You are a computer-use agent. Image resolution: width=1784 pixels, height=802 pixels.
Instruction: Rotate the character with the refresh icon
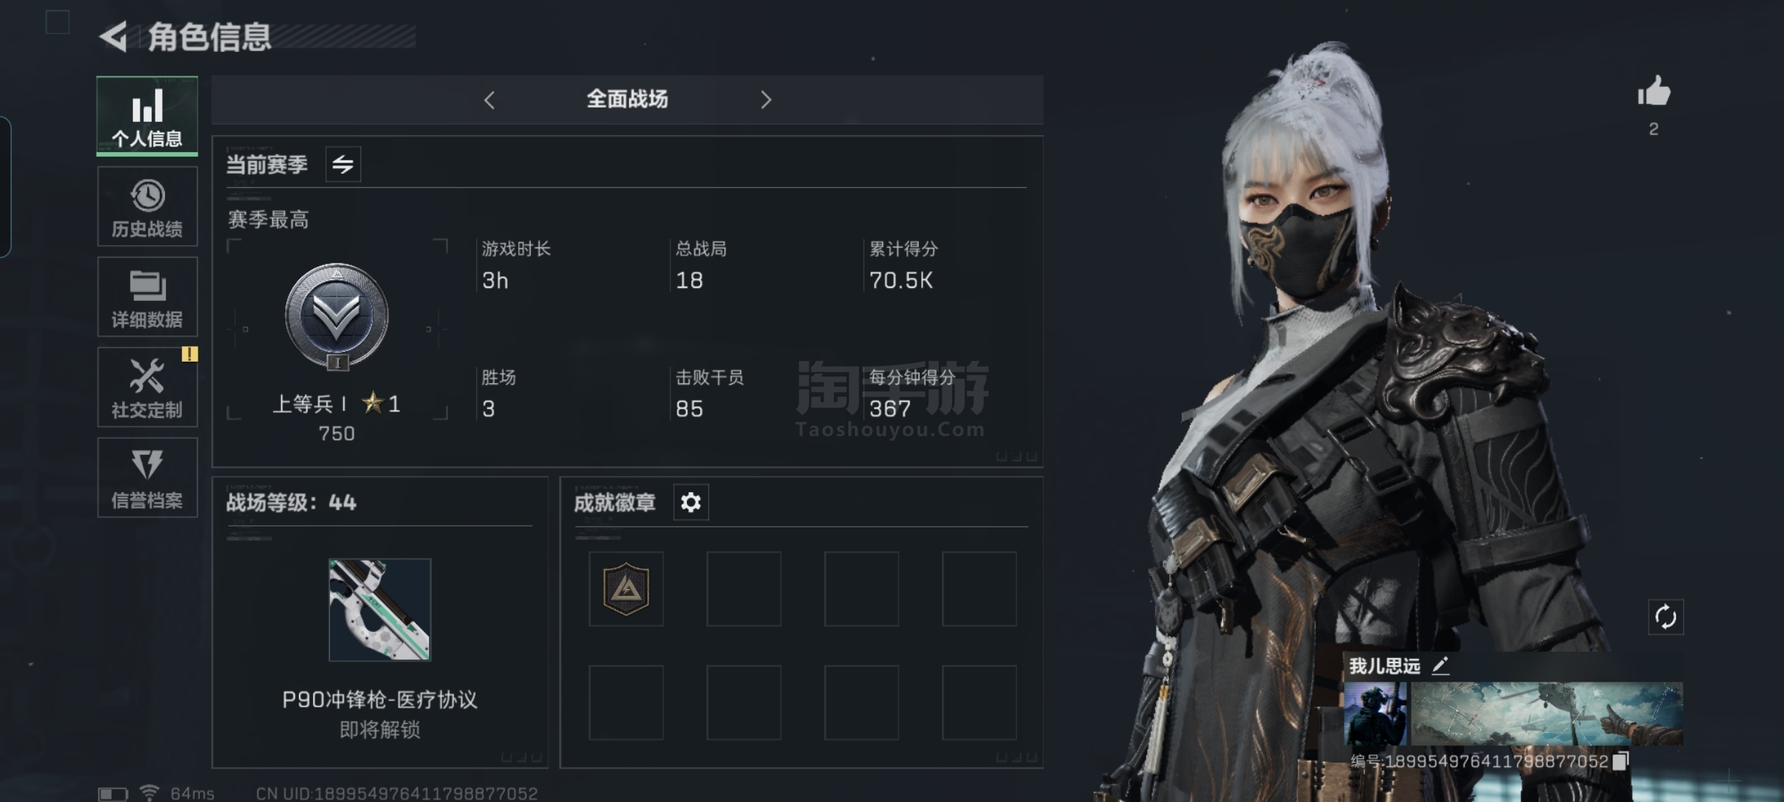click(x=1666, y=617)
